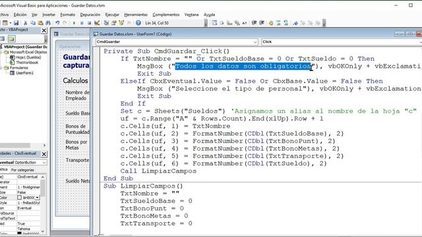Click the blue Help question mark icon
Screen dimensions: 422x237
(x=138, y=23)
